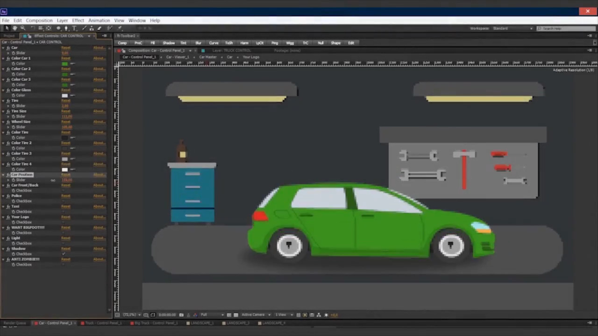Screen dimensions: 598x336
Task: Click the Color Tire 4 white swatch
Action: click(x=64, y=169)
